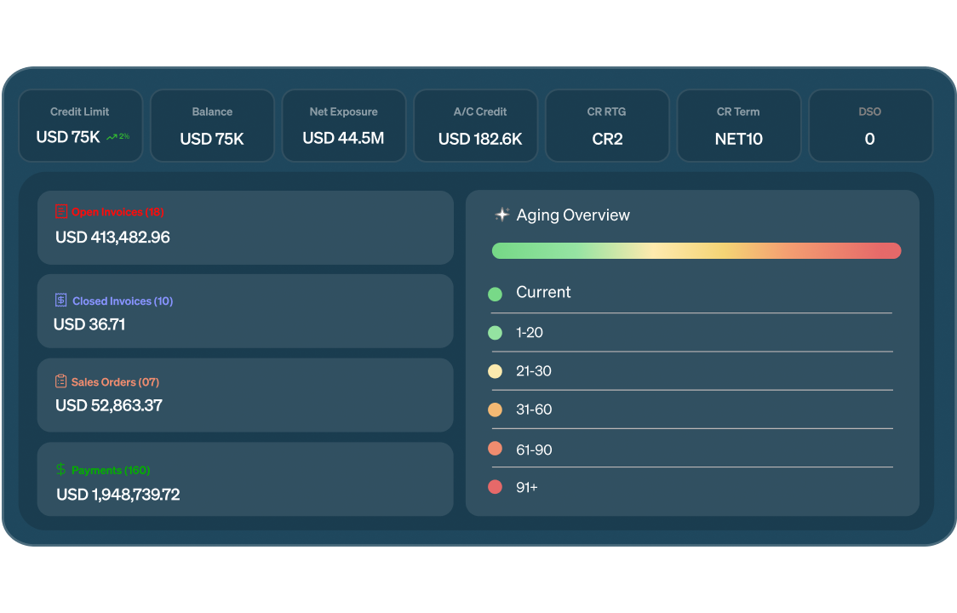Click the USD 413,482.96 open invoices amount
Screen dimensions: 957x613
pos(113,237)
